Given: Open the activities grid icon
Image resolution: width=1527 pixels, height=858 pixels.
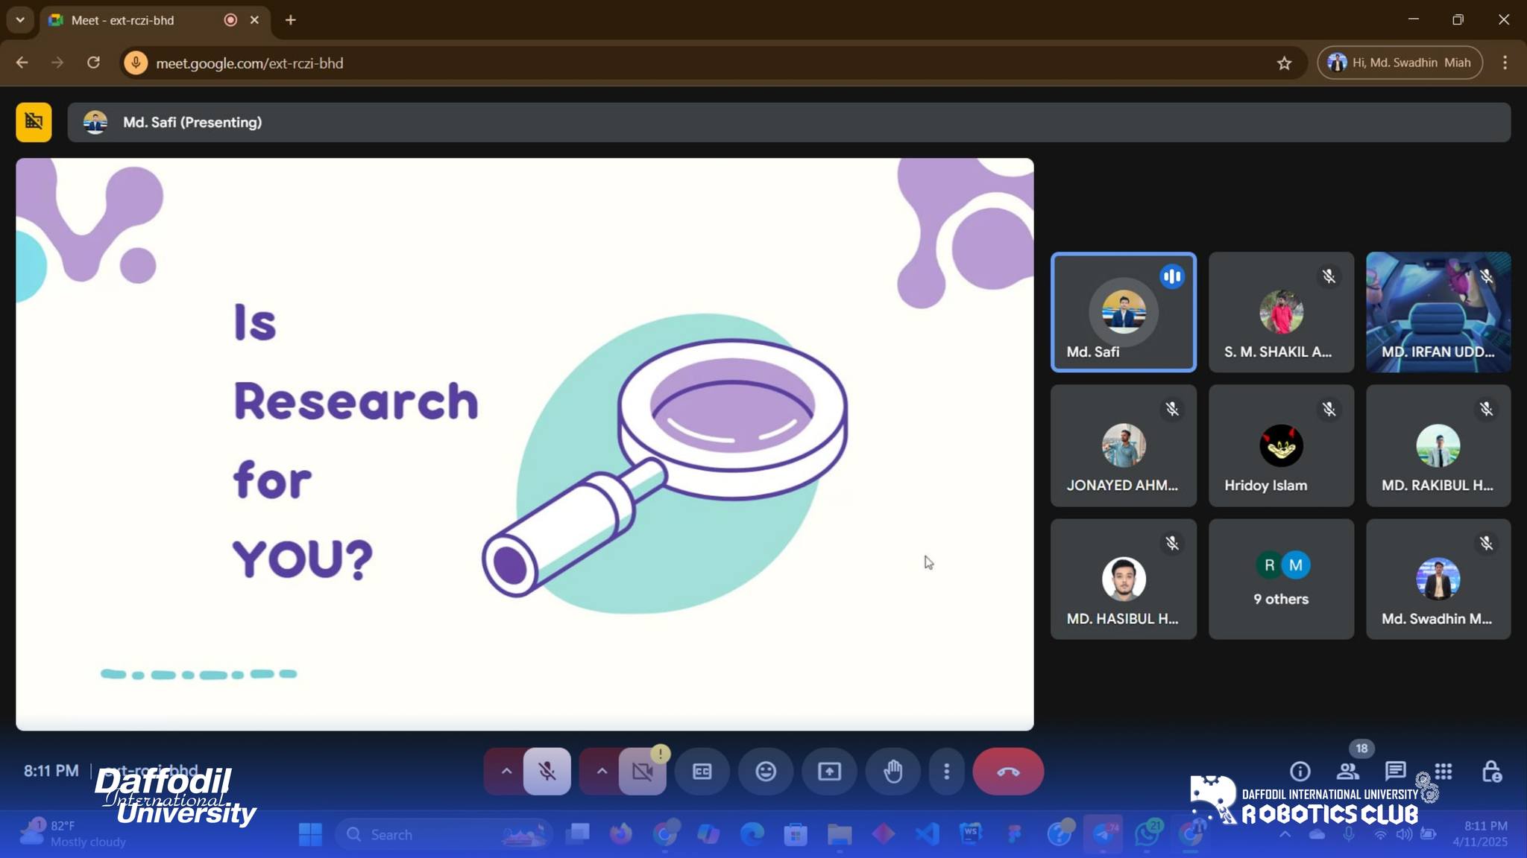Looking at the screenshot, I should 1443,771.
